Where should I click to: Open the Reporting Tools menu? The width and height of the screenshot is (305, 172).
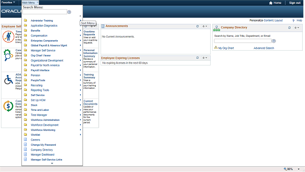[40, 90]
